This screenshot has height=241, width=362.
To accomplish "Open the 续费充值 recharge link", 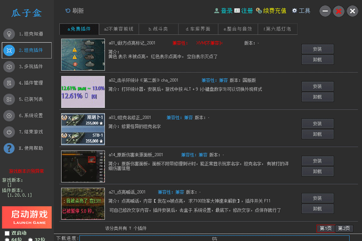I will [x=275, y=10].
